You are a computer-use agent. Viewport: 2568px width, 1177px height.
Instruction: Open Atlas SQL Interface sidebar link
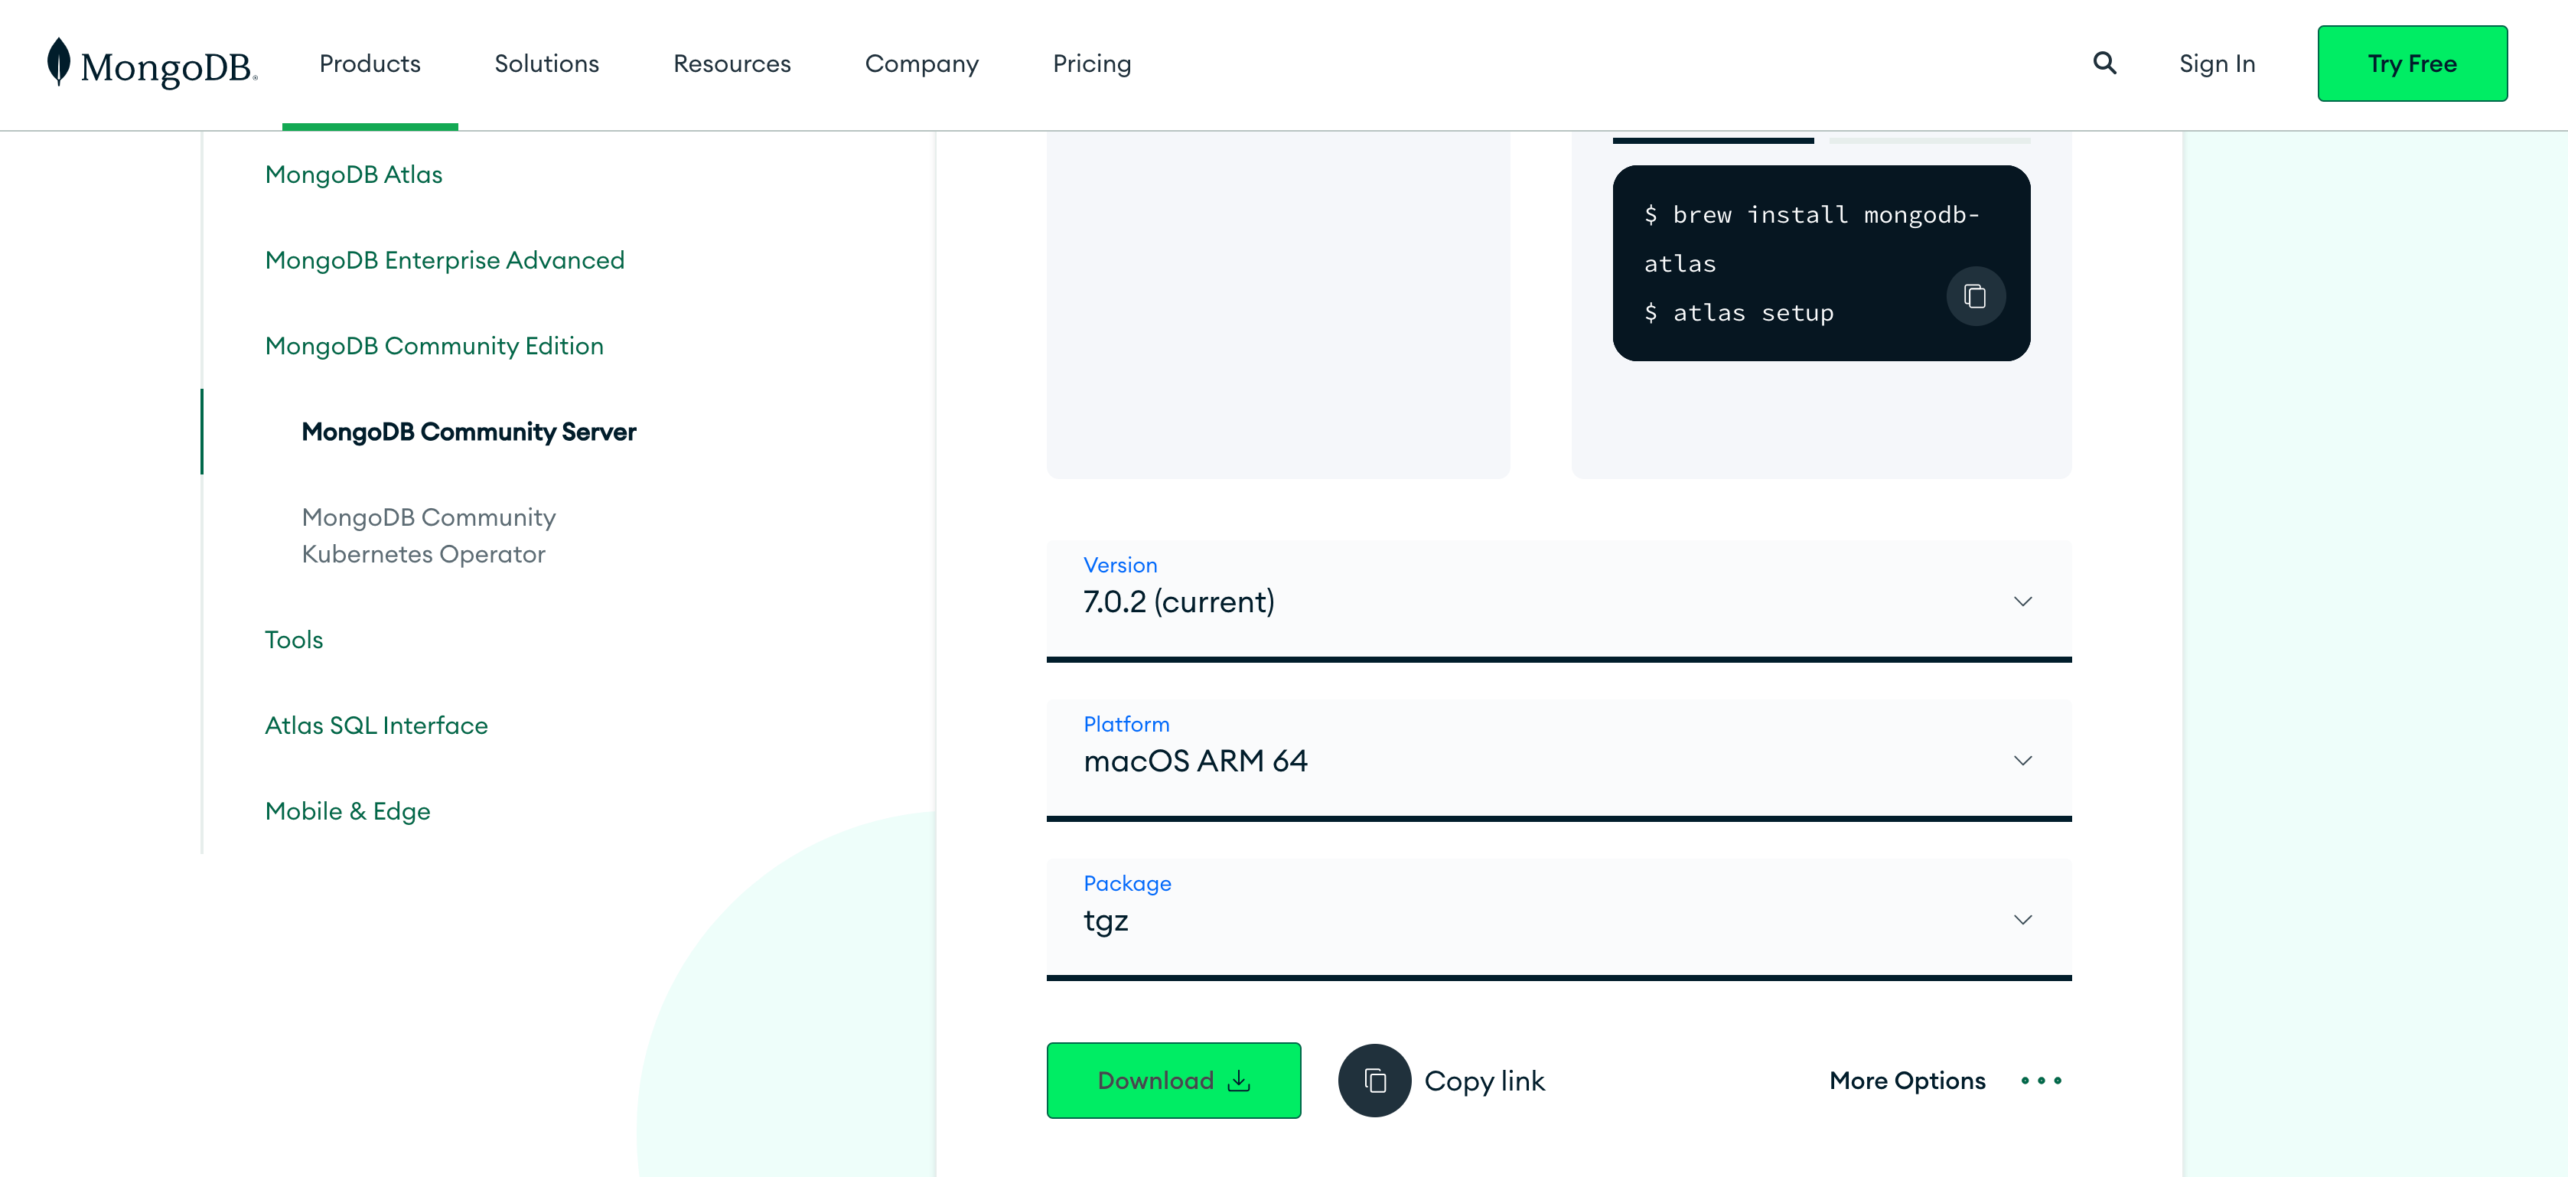point(376,725)
